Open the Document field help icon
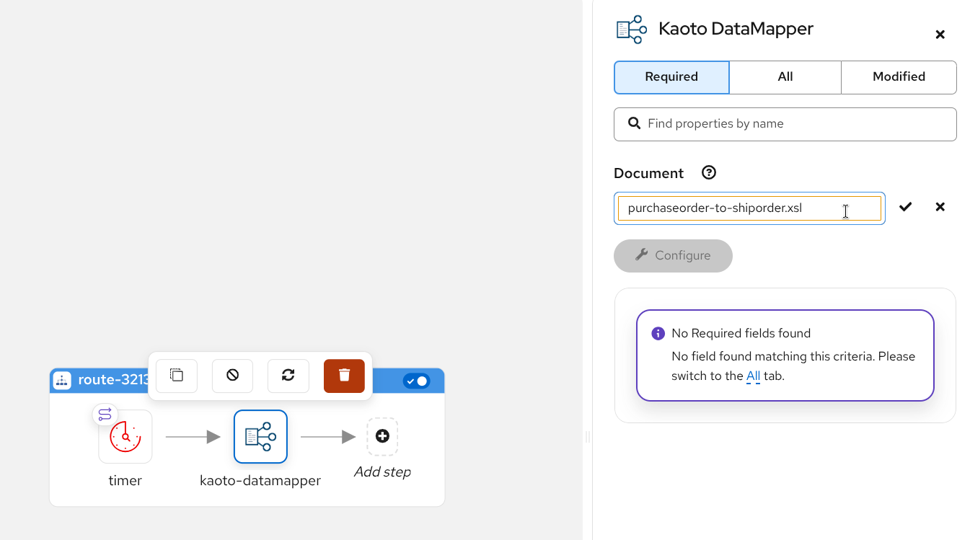 click(709, 172)
